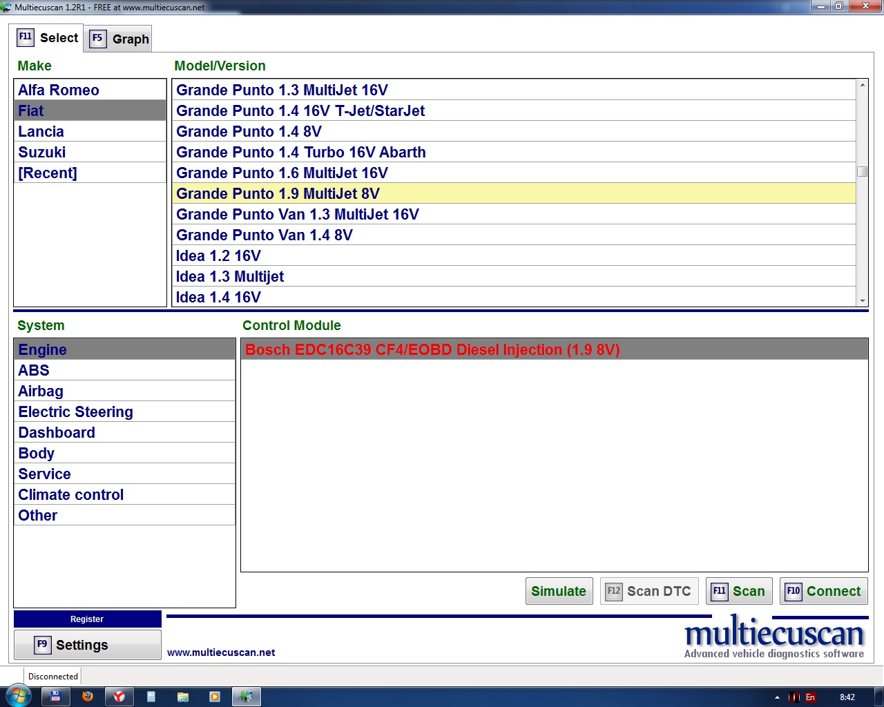Open the Windows Start menu
The height and width of the screenshot is (707, 884).
[x=17, y=696]
